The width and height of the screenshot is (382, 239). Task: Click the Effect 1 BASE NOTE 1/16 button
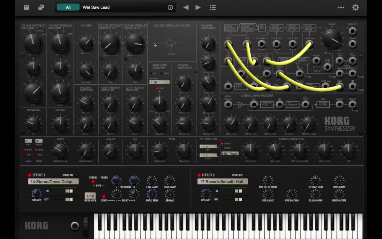click(90, 196)
